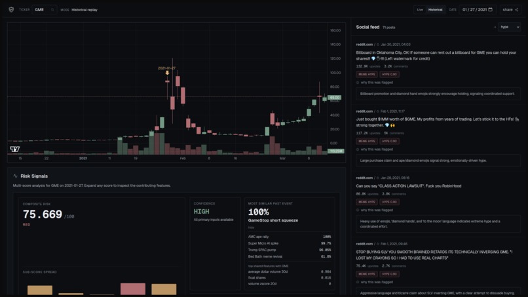Click the MEME HYPE tag on the class action post

pos(367,202)
